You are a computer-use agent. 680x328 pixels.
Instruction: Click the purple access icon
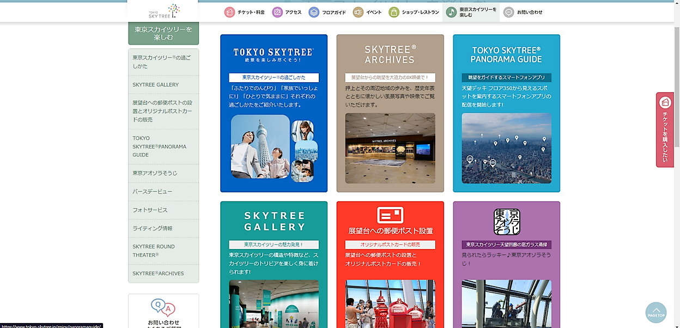click(x=277, y=12)
